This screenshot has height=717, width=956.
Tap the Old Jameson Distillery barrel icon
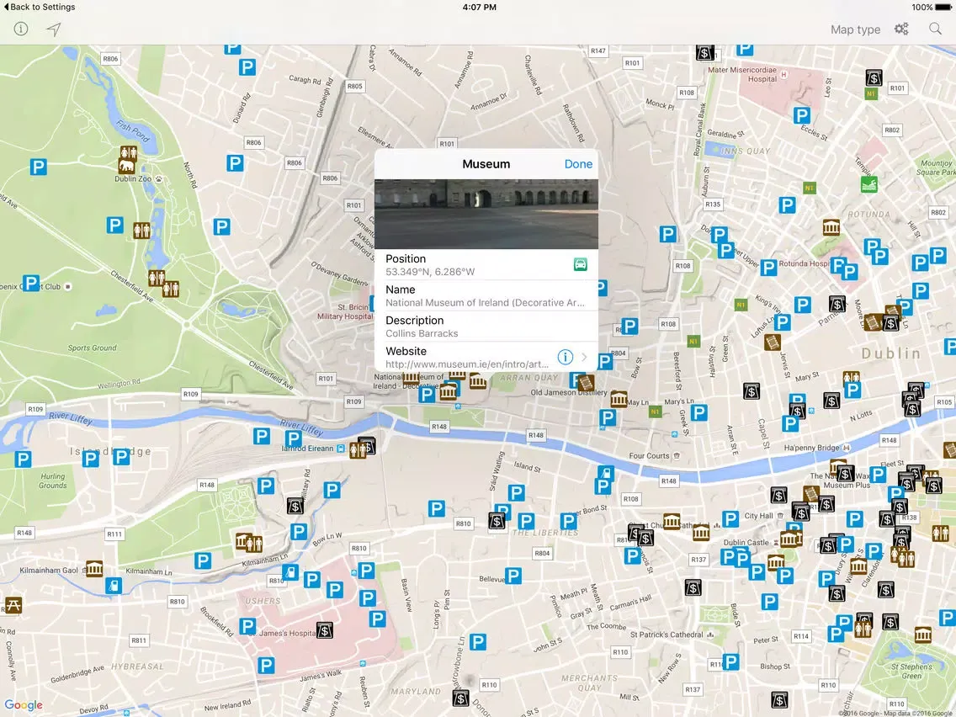[586, 382]
